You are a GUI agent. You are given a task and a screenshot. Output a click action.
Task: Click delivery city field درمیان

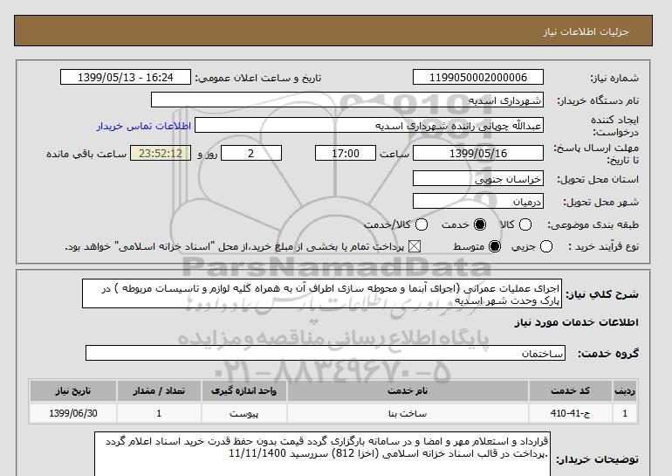pos(478,201)
